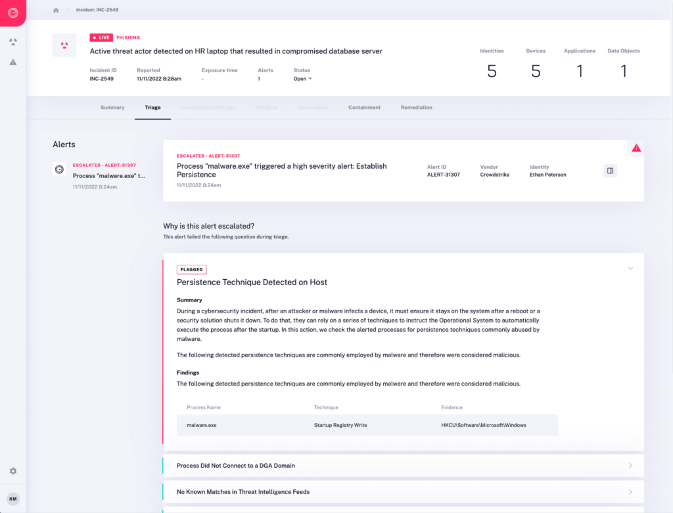Image resolution: width=673 pixels, height=513 pixels.
Task: Open the alerts triangle icon in sidebar
Action: pos(12,62)
